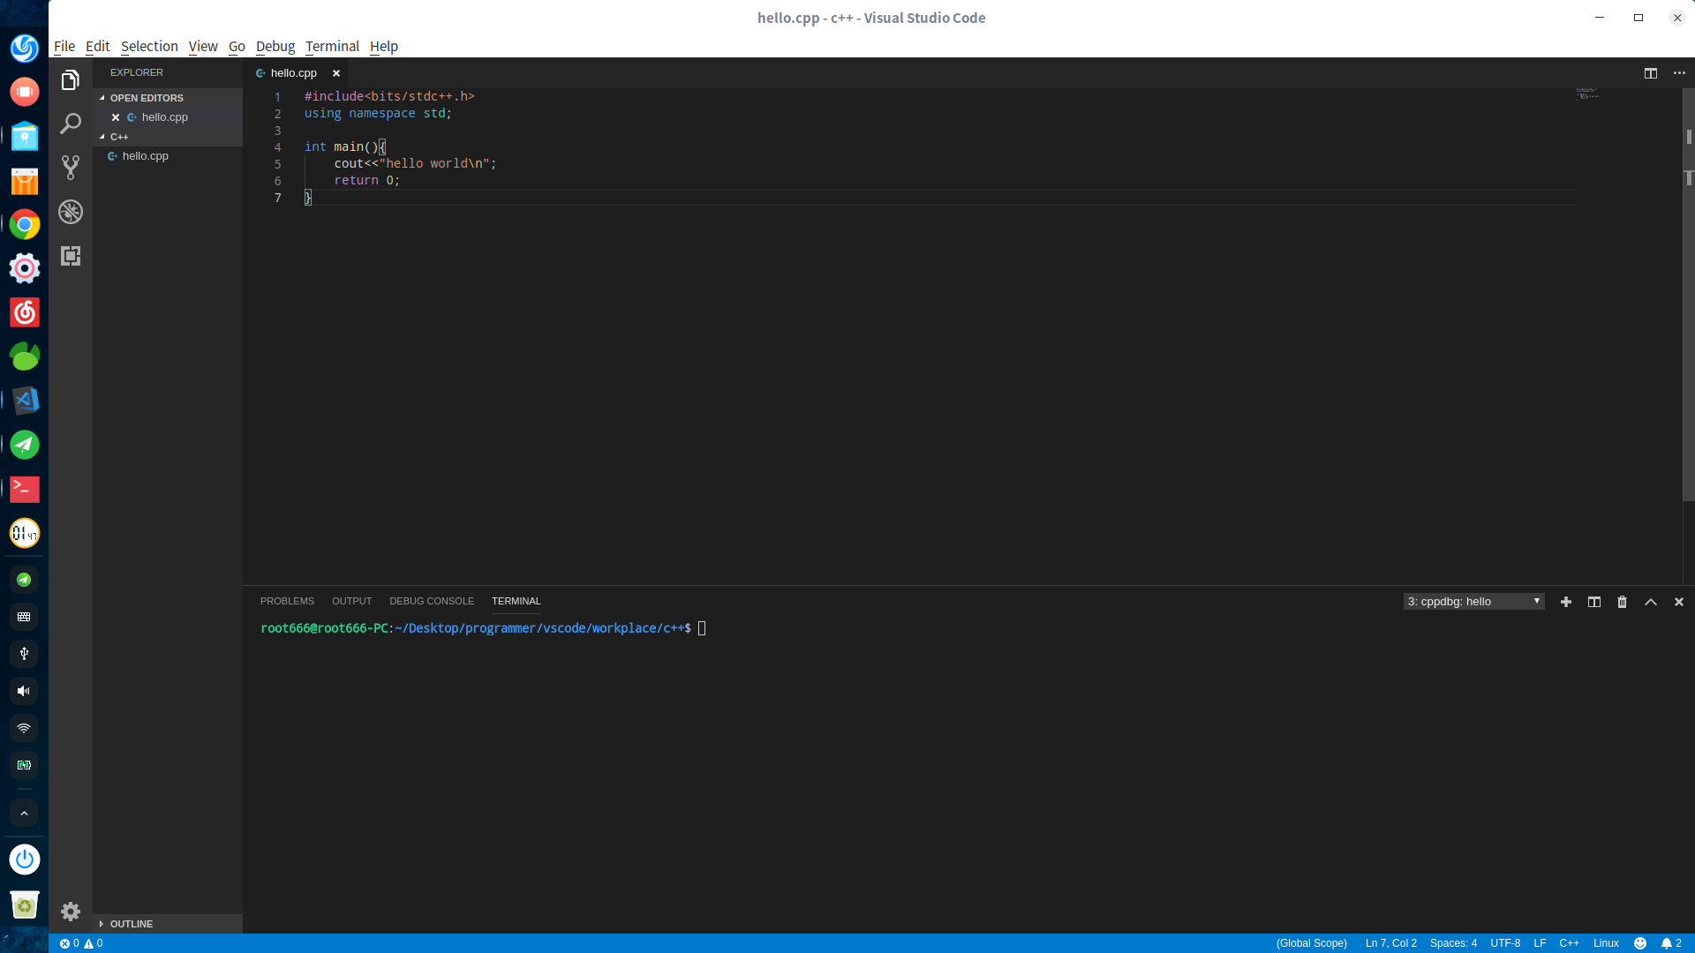The width and height of the screenshot is (1695, 953).
Task: Expand the Outline section
Action: pos(168,924)
